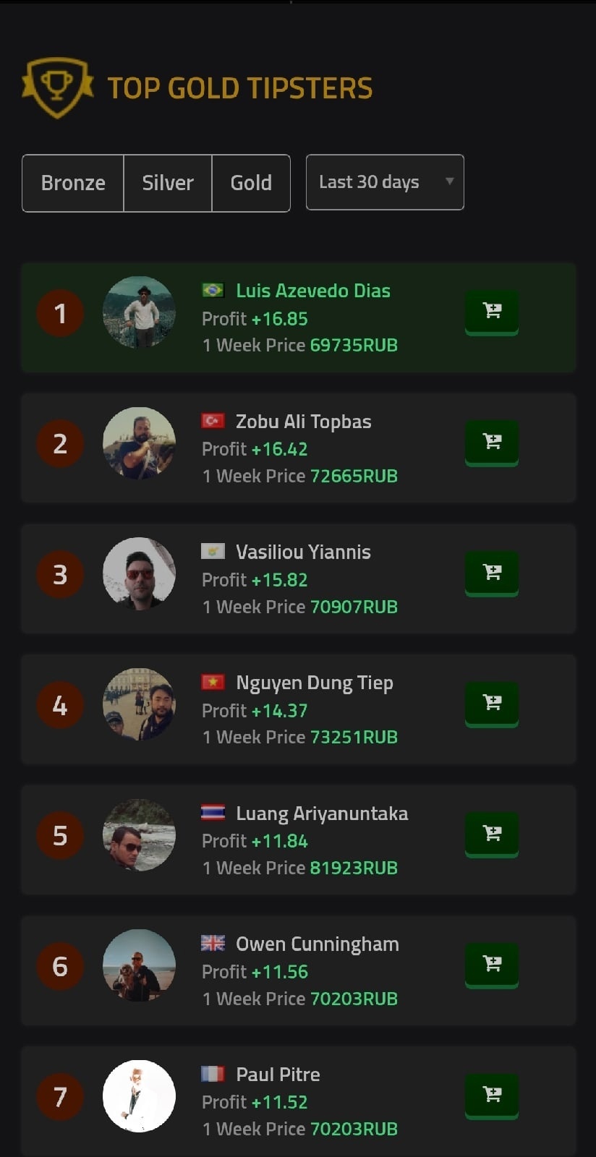Image resolution: width=596 pixels, height=1157 pixels.
Task: Switch to the Silver tier tab
Action: 168,183
